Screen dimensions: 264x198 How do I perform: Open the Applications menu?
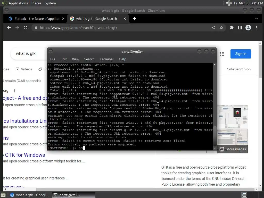pos(18,3)
